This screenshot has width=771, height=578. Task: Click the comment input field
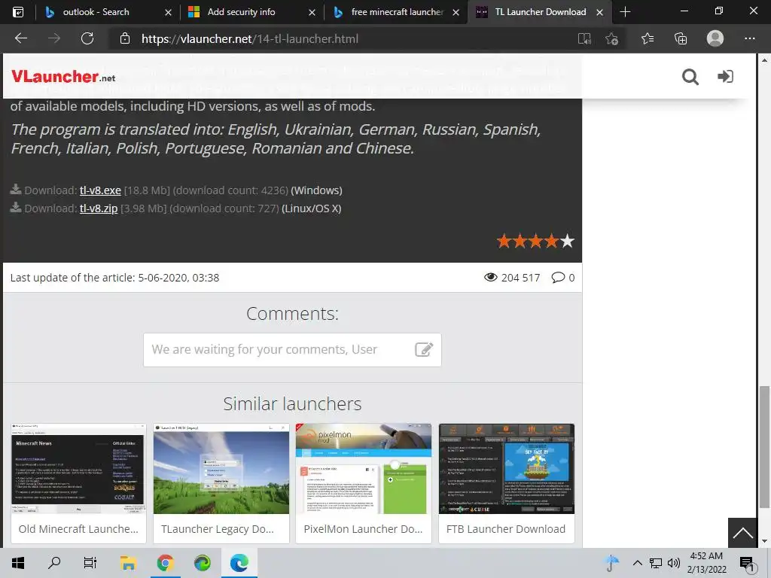coord(292,350)
